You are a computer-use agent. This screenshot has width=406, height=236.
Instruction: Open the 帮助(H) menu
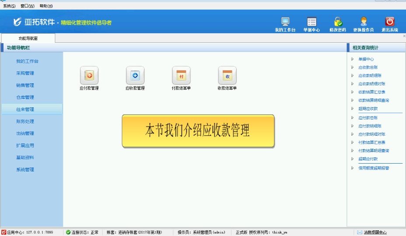[46, 6]
